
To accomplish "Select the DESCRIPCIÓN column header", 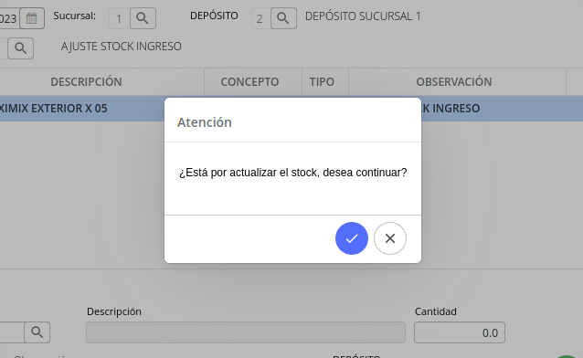I will pyautogui.click(x=86, y=82).
